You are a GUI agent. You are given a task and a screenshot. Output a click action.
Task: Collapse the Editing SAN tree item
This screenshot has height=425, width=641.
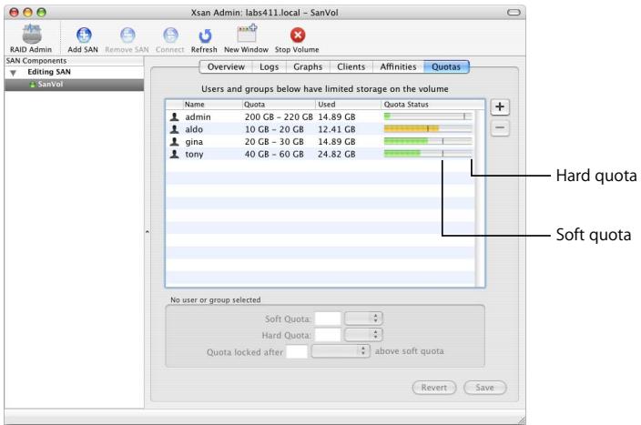[13, 73]
